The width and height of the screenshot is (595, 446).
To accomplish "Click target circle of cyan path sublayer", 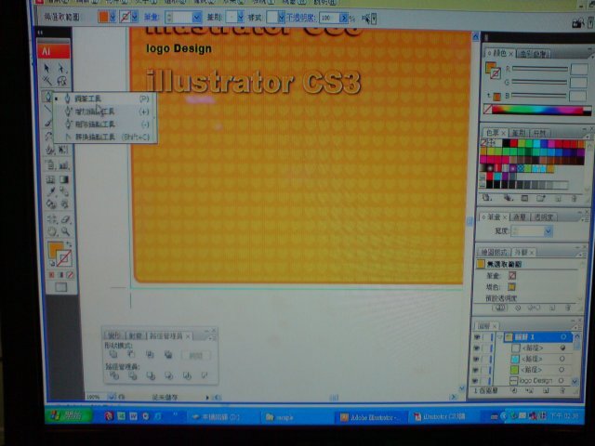I will click(562, 359).
